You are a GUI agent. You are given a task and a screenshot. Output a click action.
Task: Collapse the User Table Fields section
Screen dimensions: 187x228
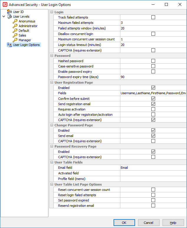click(52, 162)
